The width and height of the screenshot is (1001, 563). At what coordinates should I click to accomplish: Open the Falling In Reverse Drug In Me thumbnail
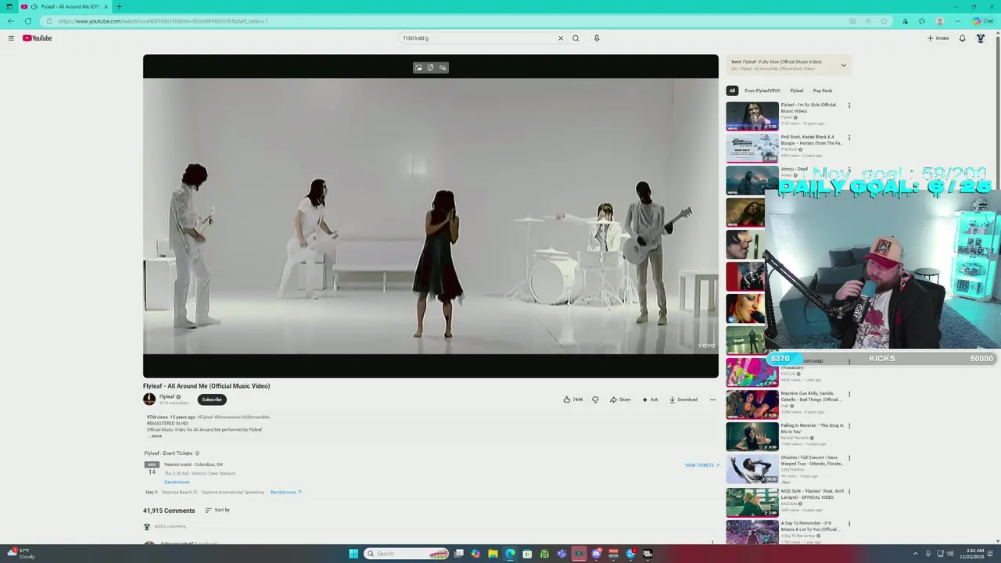coord(752,436)
